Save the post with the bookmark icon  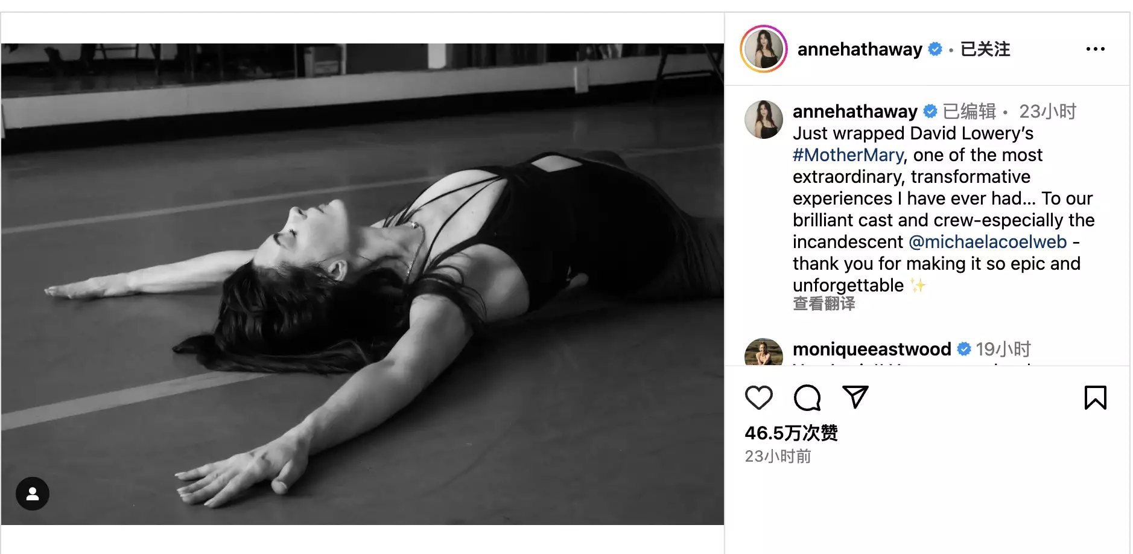[1095, 398]
